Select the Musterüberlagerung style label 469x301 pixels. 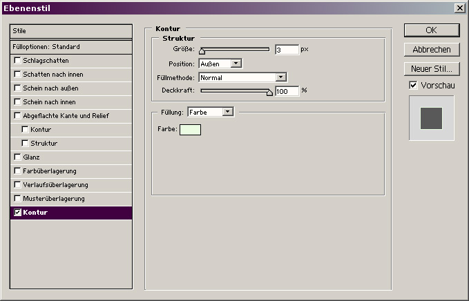click(x=54, y=198)
